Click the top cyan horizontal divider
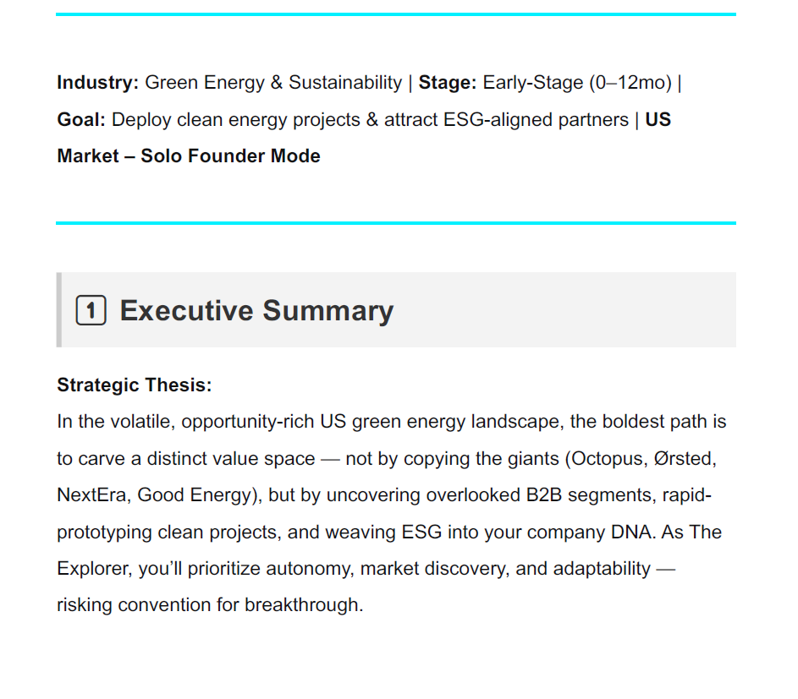The height and width of the screenshot is (699, 798). point(396,14)
